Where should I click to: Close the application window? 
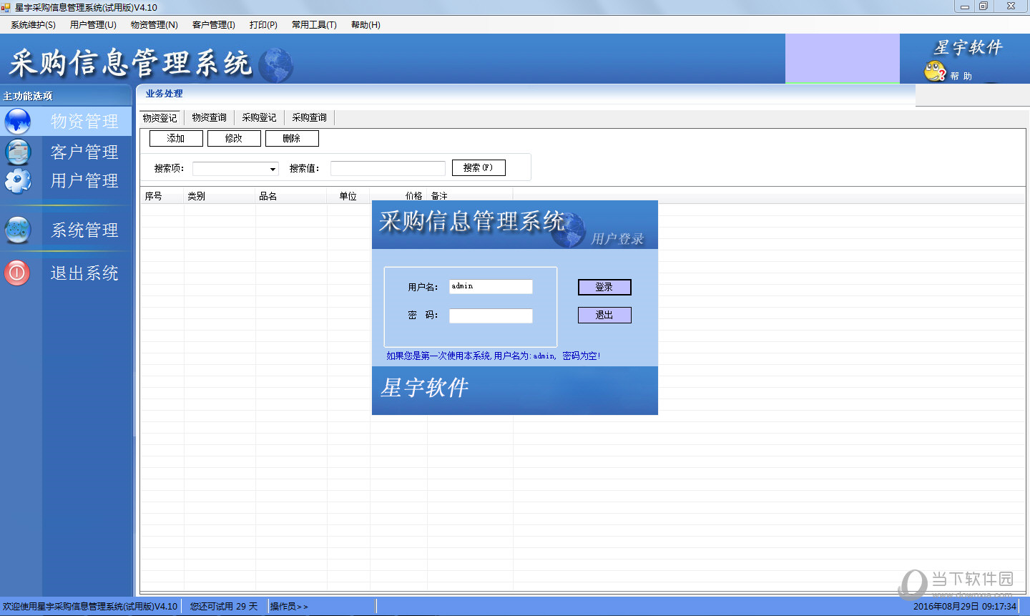click(x=1011, y=6)
